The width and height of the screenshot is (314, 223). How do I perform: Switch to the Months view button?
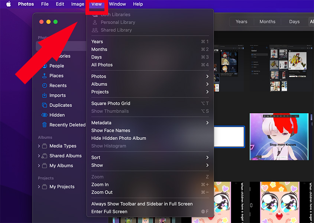tap(267, 22)
